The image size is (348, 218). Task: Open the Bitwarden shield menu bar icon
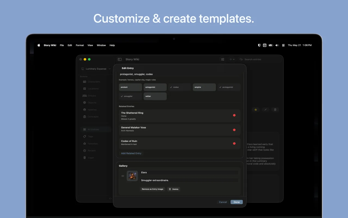click(259, 45)
